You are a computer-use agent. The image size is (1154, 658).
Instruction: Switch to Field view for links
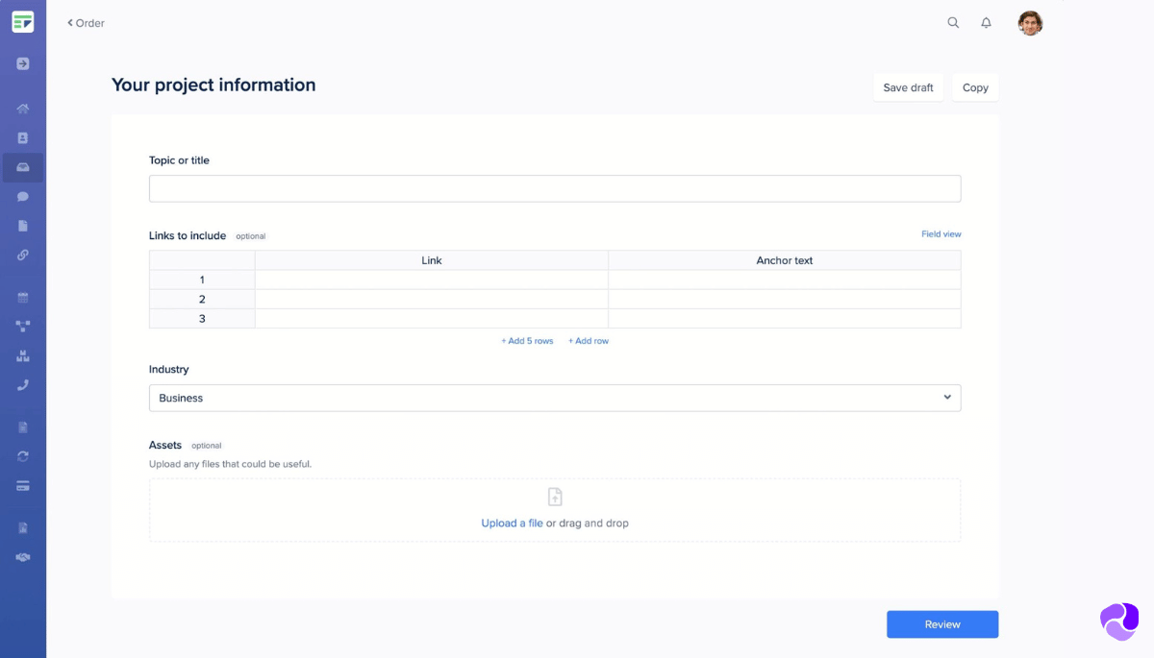click(941, 233)
